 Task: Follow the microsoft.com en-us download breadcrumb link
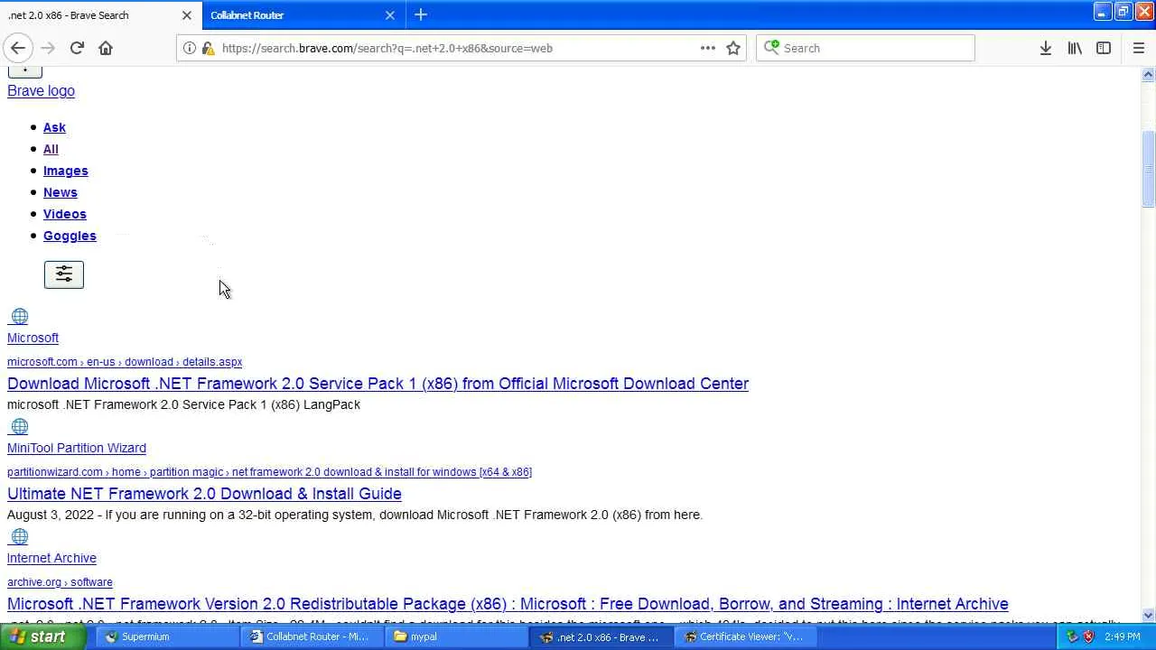click(x=125, y=362)
